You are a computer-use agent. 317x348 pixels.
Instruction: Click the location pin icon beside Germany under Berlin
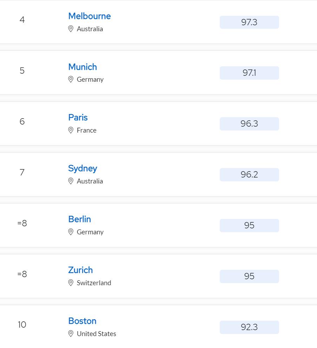[71, 232]
